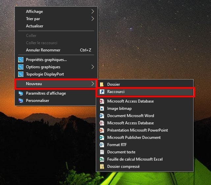
Task: Choose Annuler Renommer in the context menu
Action: 43,50
